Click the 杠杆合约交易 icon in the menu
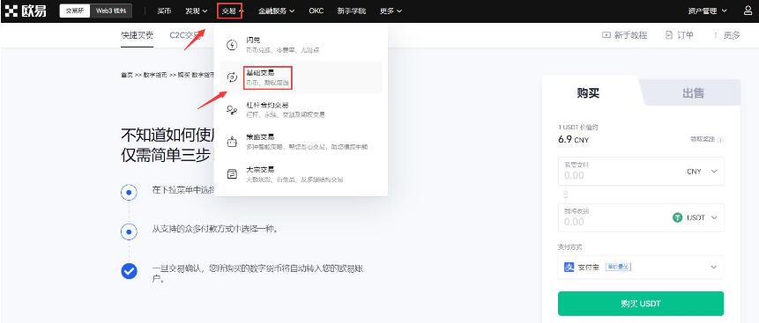This screenshot has height=323, width=759. click(232, 110)
